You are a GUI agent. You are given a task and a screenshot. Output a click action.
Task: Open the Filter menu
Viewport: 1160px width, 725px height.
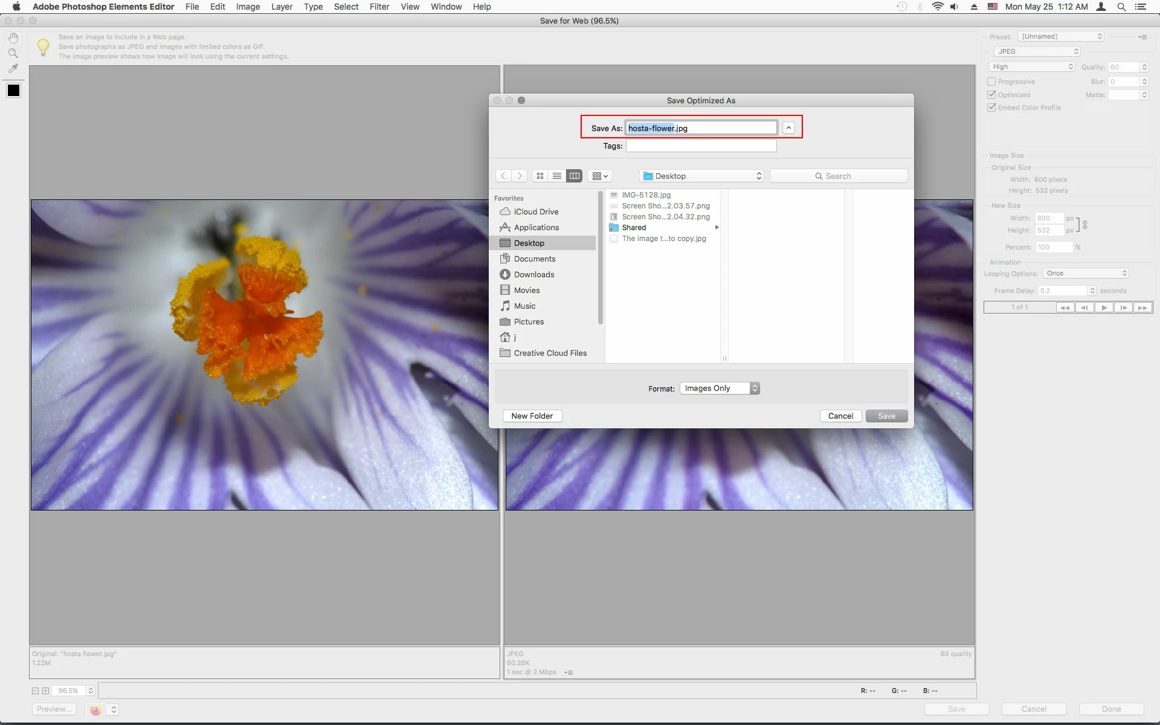coord(379,7)
